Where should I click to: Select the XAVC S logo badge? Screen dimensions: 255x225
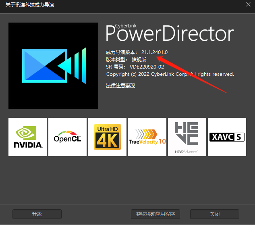pyautogui.click(x=227, y=137)
